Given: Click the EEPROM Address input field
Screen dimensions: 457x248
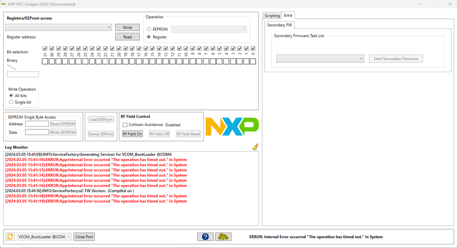Looking at the screenshot, I should [37, 124].
